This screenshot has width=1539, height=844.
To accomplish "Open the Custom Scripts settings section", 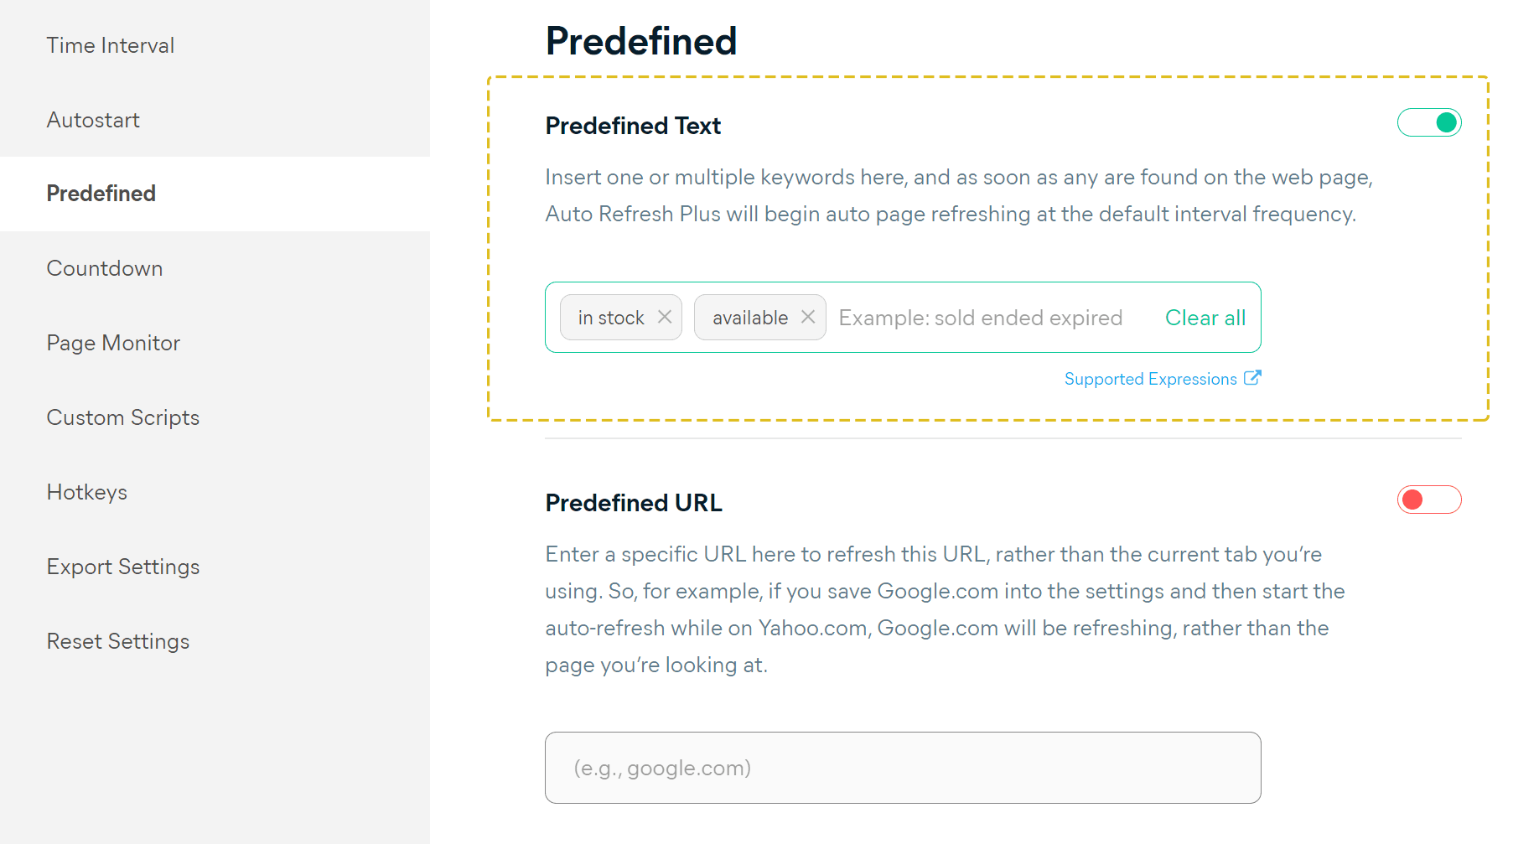I will (122, 417).
